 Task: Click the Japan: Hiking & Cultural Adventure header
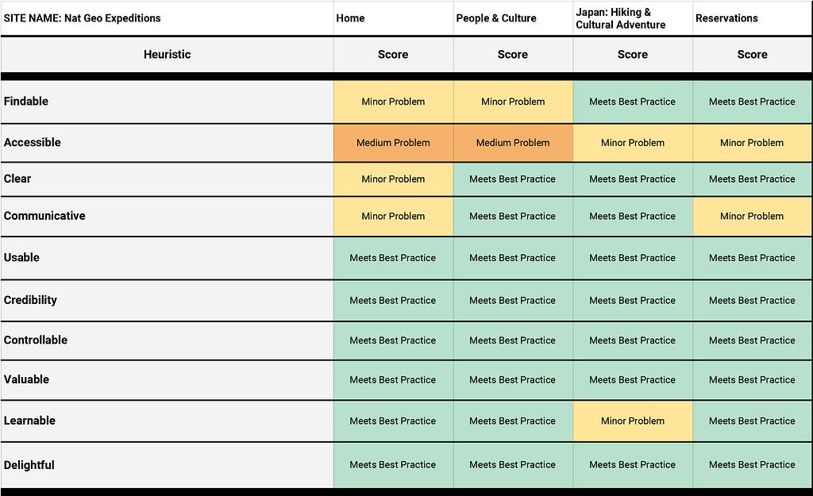(x=633, y=18)
